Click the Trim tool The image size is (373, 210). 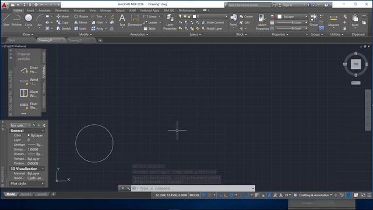click(x=97, y=16)
